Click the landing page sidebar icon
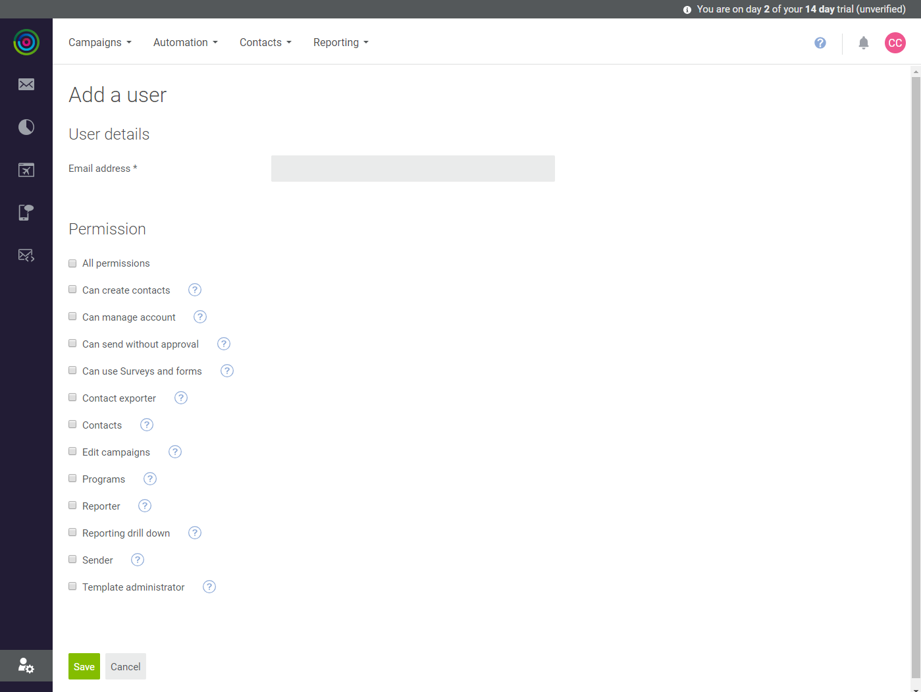Image resolution: width=921 pixels, height=692 pixels. pos(26,170)
